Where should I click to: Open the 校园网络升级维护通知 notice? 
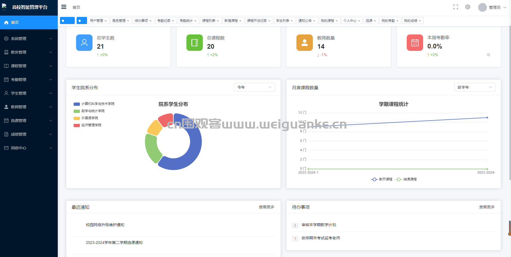coord(105,225)
